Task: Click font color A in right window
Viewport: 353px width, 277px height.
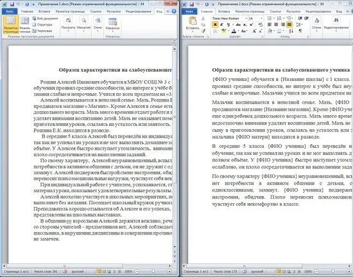Action: coord(234,31)
